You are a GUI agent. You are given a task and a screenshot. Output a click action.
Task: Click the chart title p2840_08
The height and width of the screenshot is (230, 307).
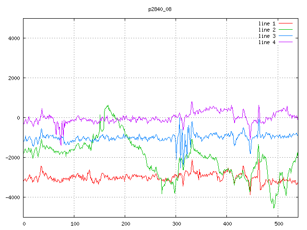point(160,9)
